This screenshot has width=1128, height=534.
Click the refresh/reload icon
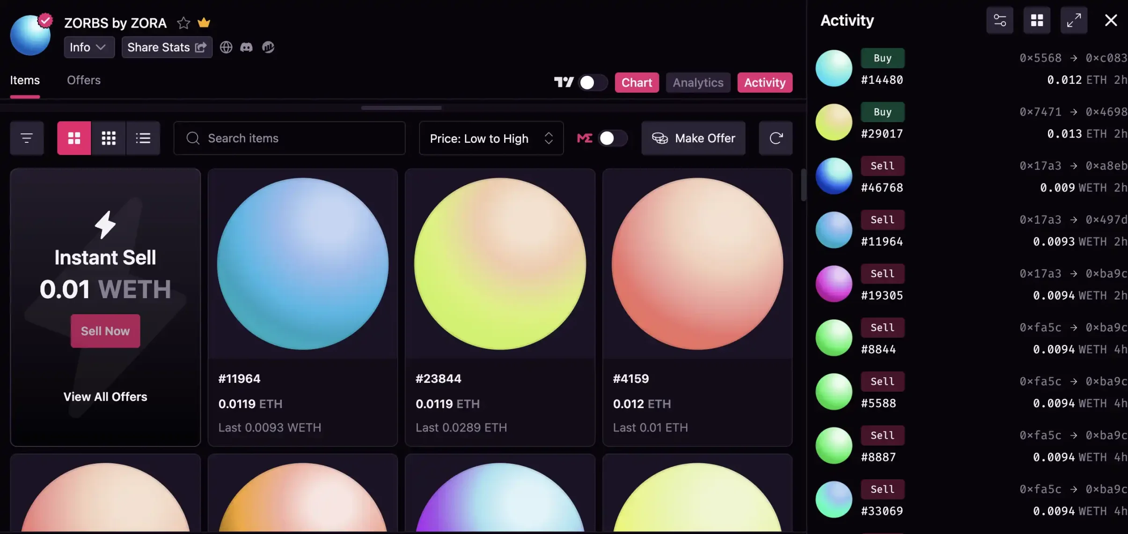[x=776, y=138]
